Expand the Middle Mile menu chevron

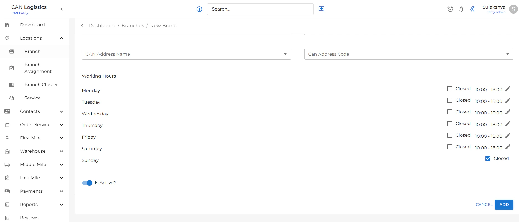point(62,165)
